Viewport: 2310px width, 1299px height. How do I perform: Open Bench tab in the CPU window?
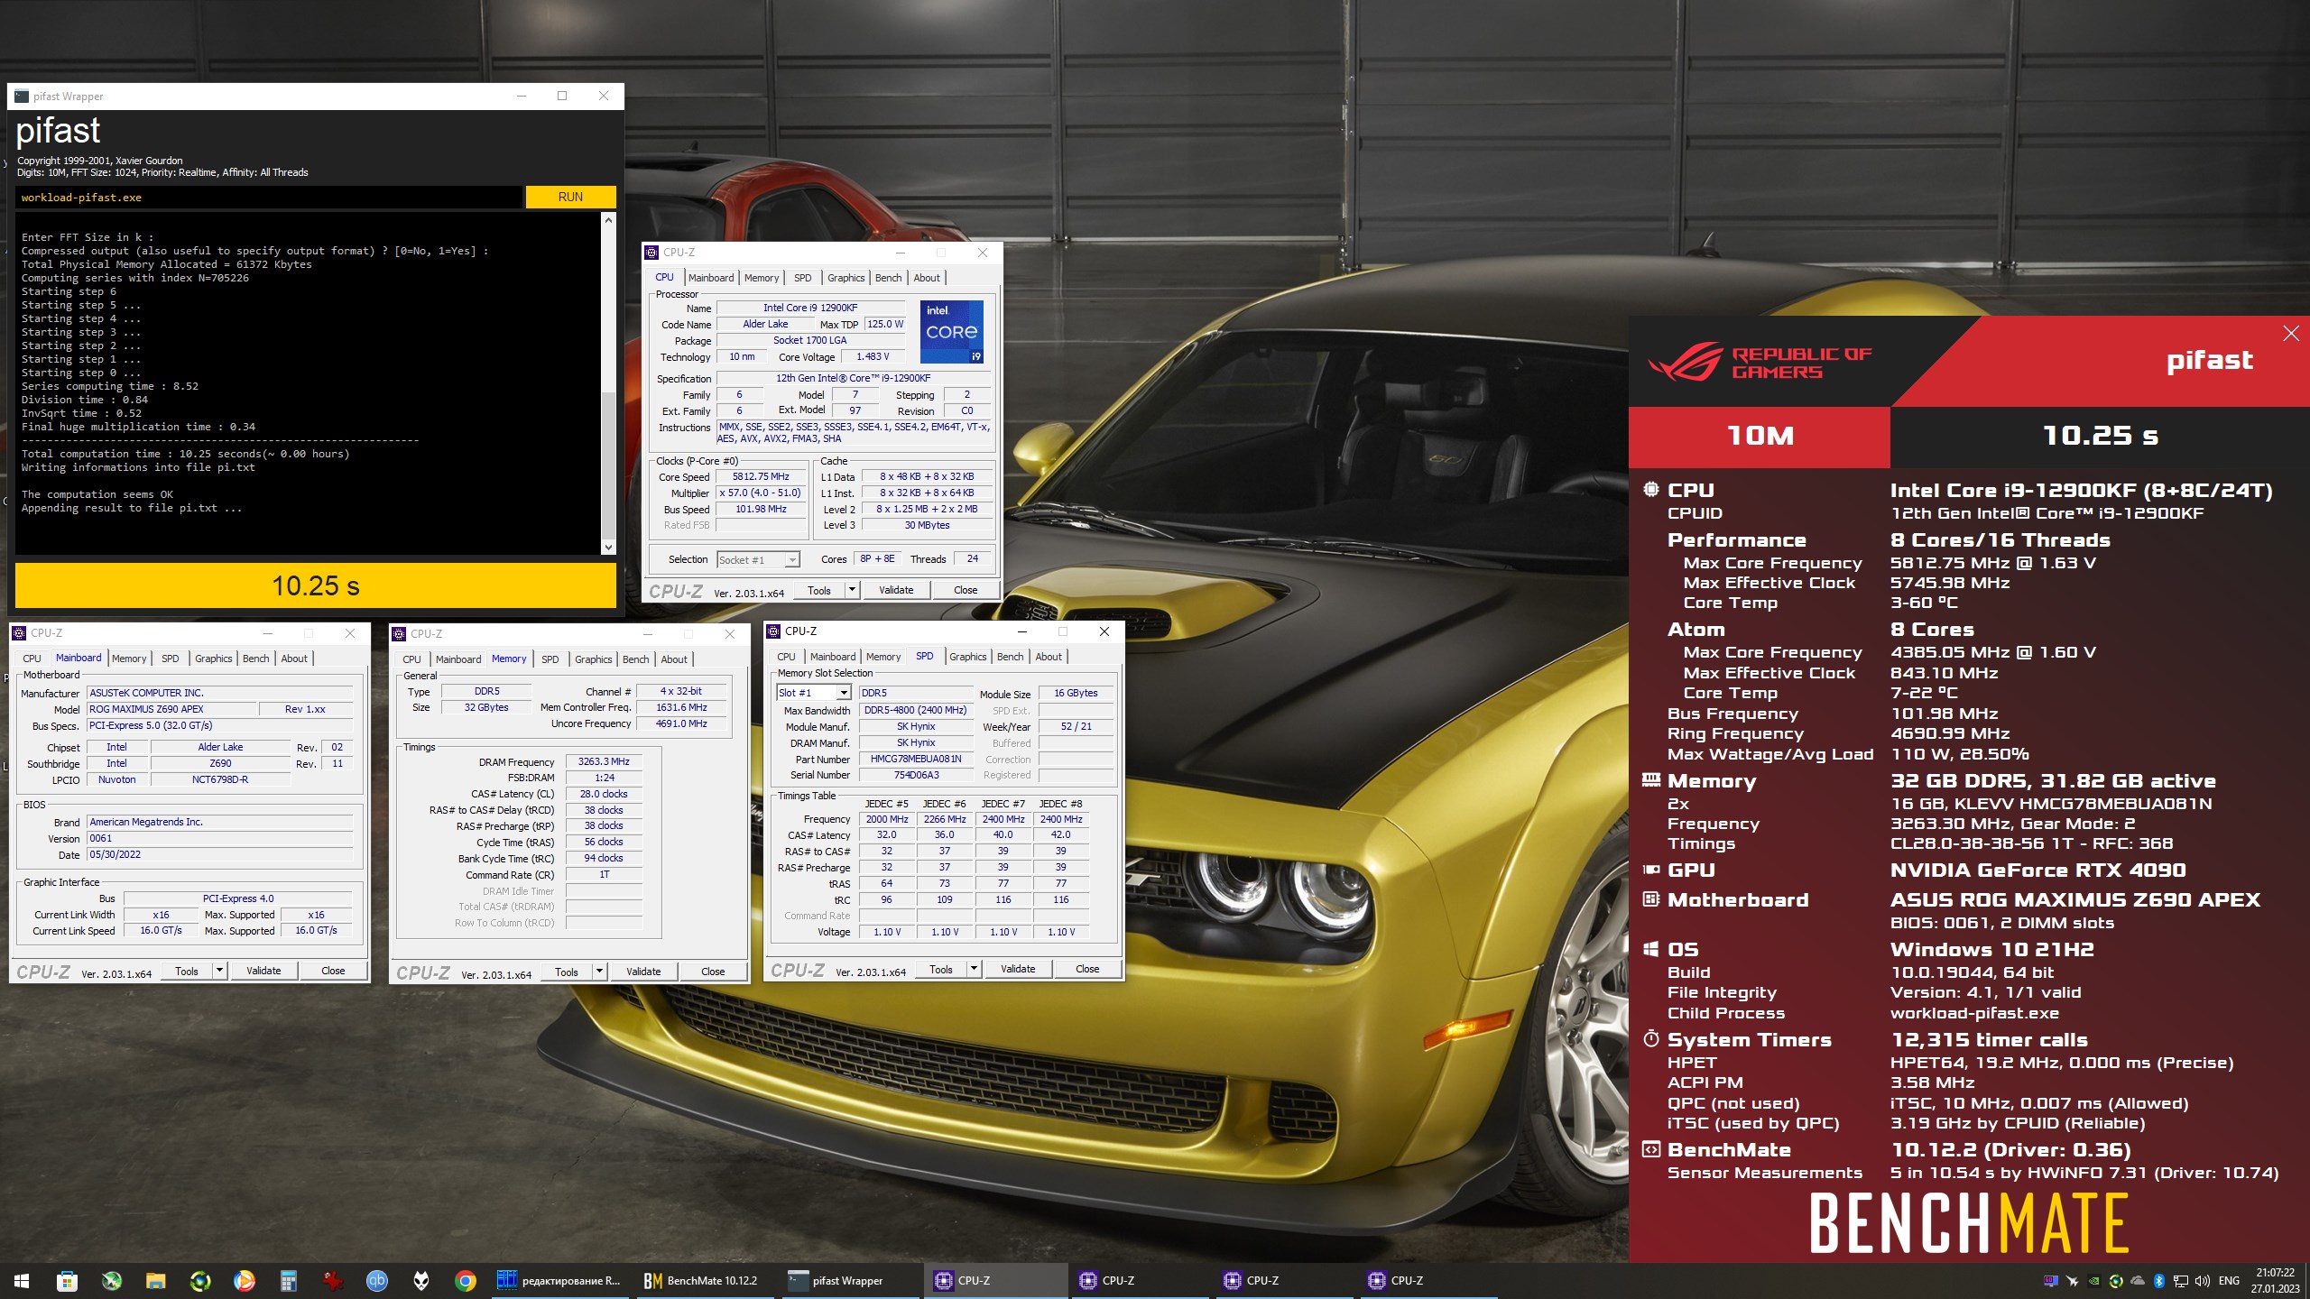tap(888, 278)
